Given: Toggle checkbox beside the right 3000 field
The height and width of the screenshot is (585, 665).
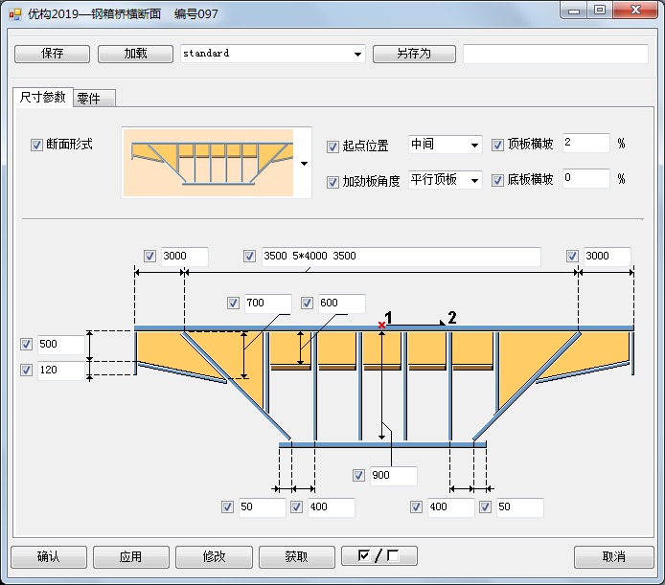Looking at the screenshot, I should pyautogui.click(x=573, y=256).
